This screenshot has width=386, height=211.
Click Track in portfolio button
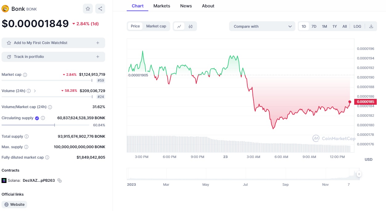click(53, 57)
